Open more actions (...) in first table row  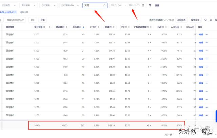[206, 35]
